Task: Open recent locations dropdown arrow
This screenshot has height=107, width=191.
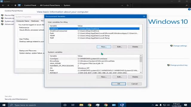Action: click(12, 5)
